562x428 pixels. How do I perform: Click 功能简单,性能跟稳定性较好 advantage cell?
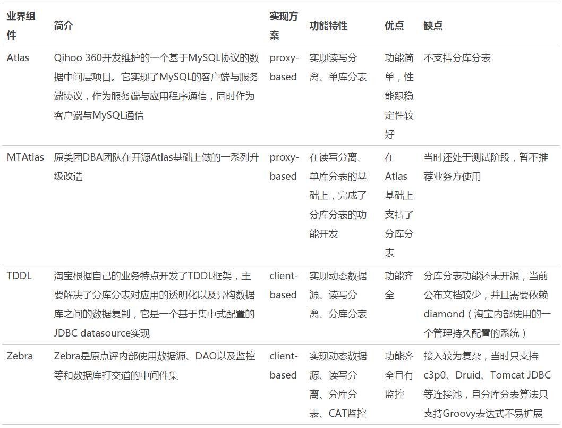399,96
